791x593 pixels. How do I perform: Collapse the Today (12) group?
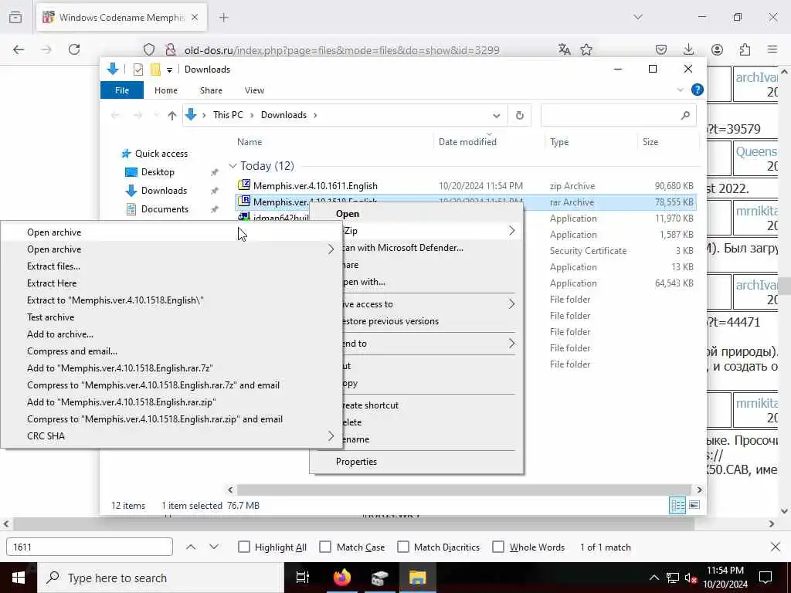(233, 165)
